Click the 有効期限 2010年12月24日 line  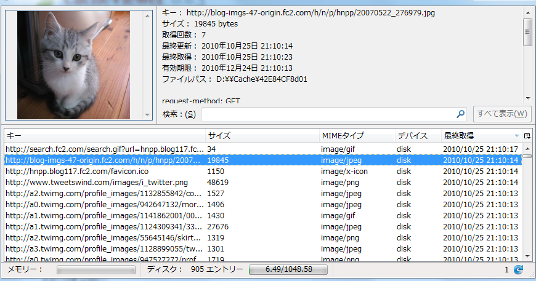coord(227,68)
